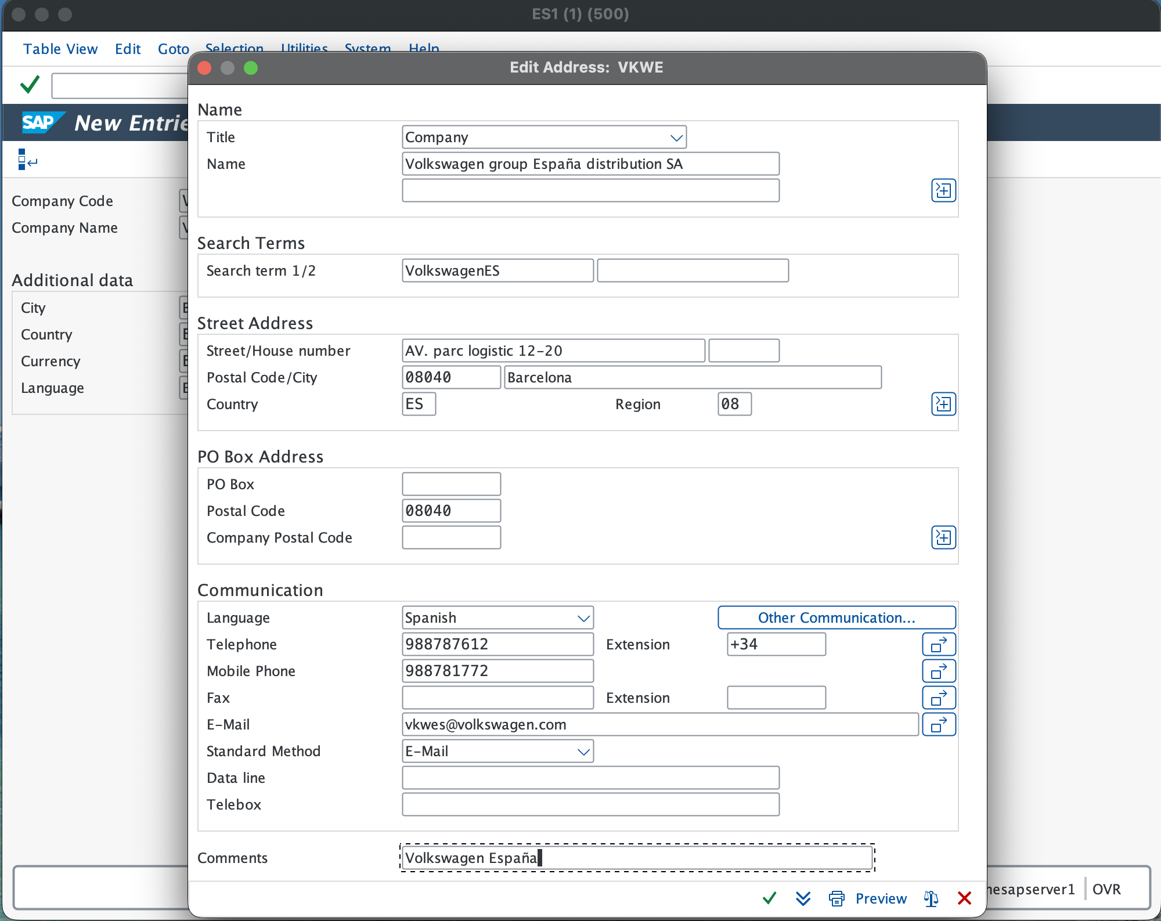
Task: Click the empty House number field
Action: pos(744,351)
